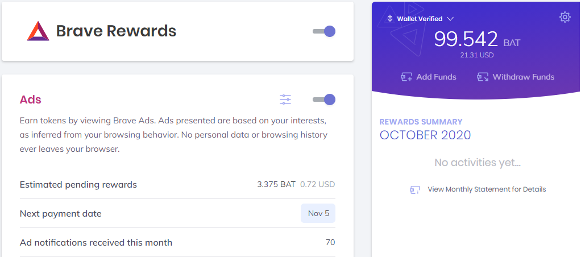Click the October 2020 rewards summary heading
This screenshot has height=257, width=581.
425,135
